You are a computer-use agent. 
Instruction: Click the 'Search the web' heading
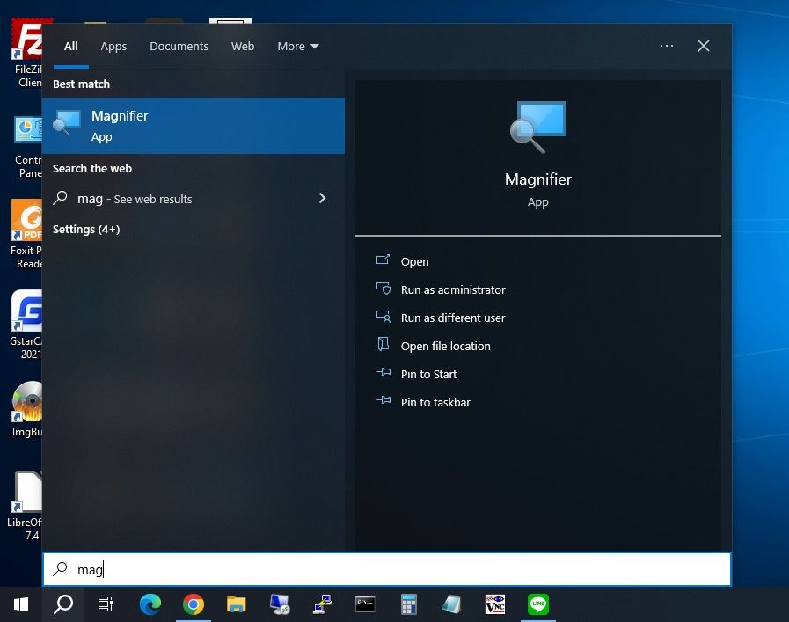[x=92, y=169]
